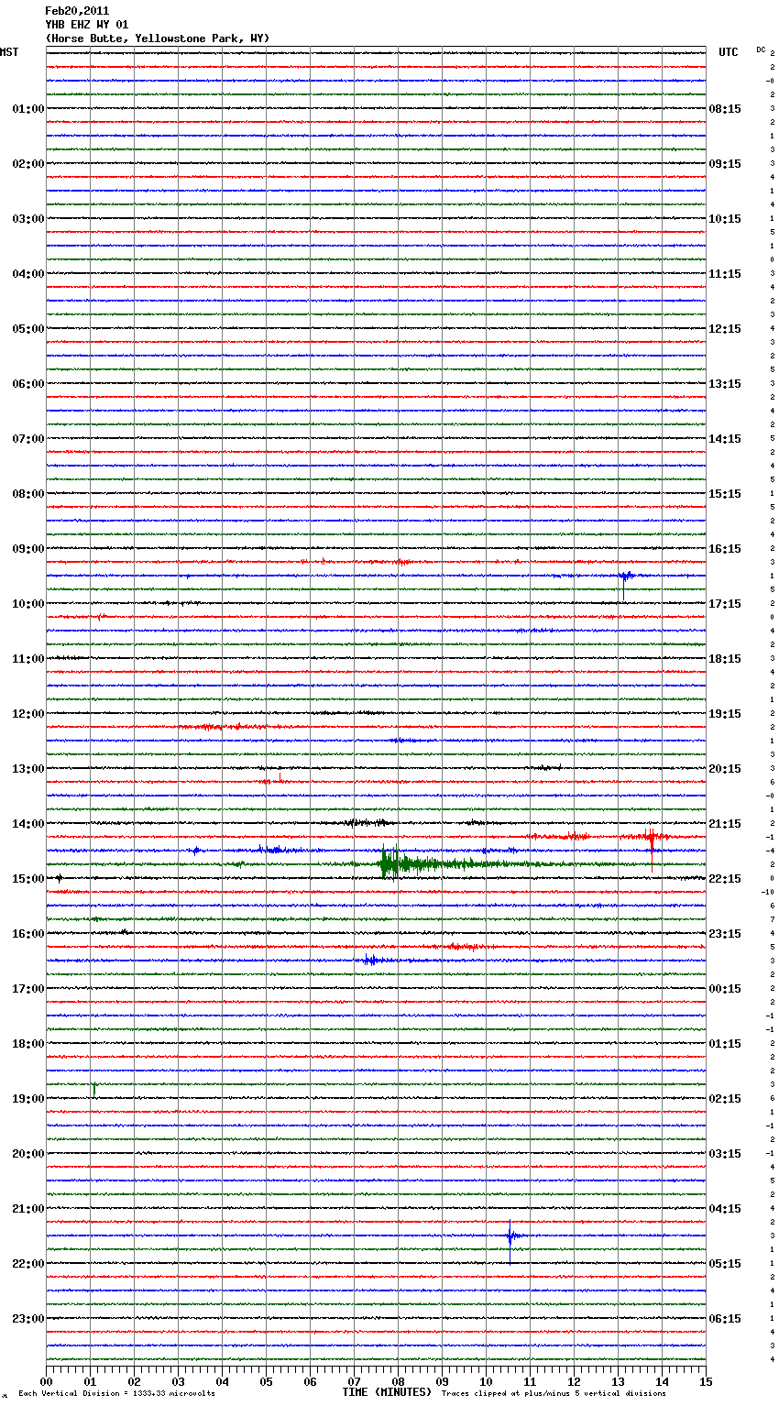Click the 02:15 UTC time label
779x1406 pixels.
[x=725, y=1099]
